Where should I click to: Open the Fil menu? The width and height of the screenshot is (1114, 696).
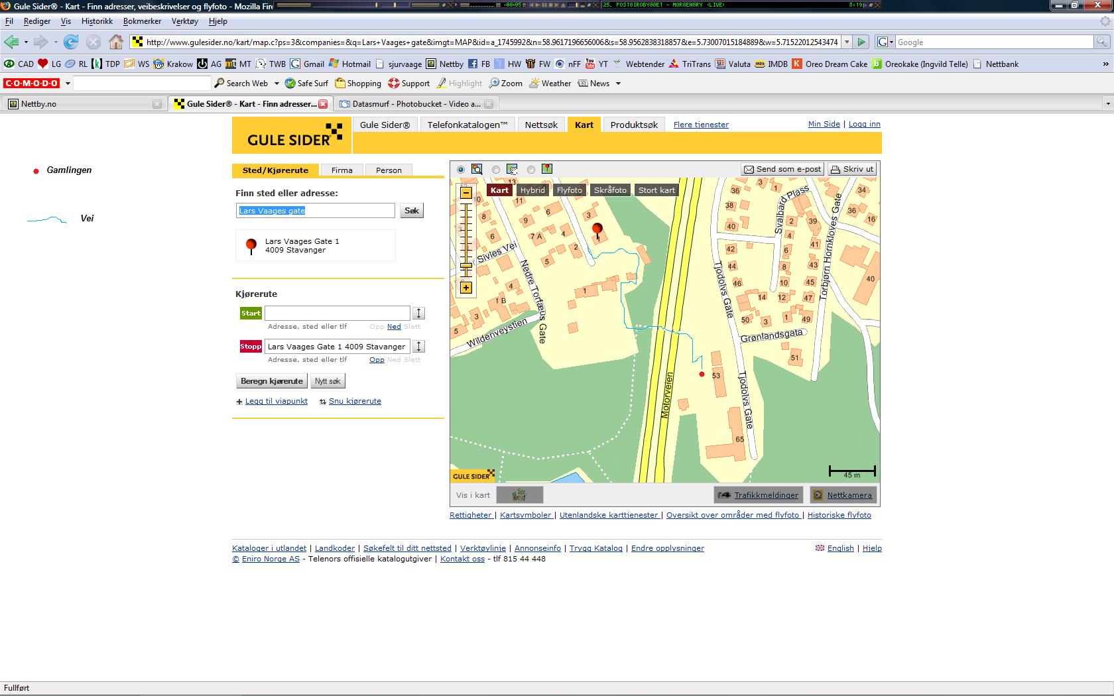9,21
